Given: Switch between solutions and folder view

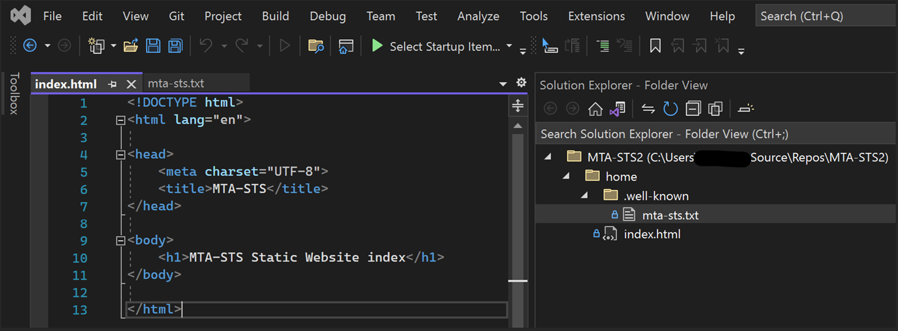Looking at the screenshot, I should coord(618,109).
